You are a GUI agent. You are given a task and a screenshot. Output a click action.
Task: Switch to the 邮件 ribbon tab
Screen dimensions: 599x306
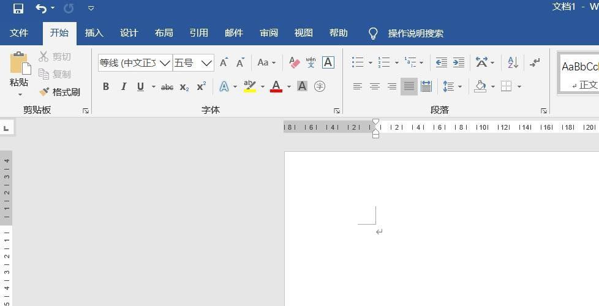pyautogui.click(x=234, y=33)
